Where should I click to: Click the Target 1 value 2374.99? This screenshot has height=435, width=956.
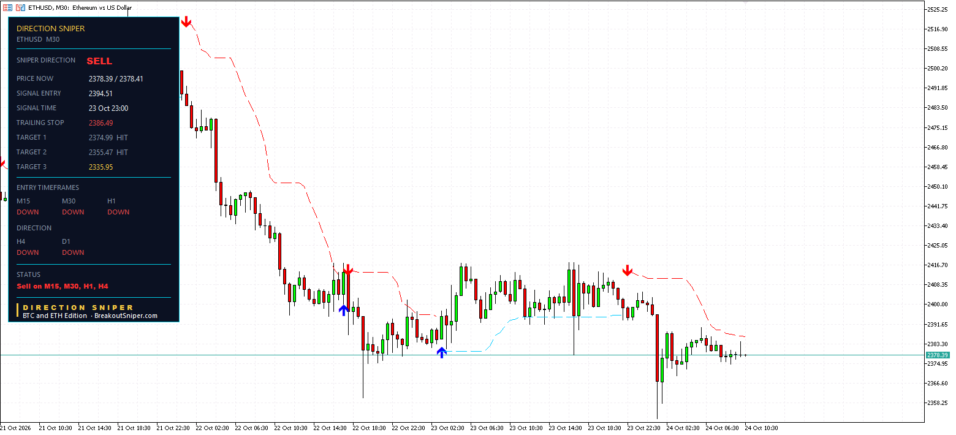pos(101,138)
